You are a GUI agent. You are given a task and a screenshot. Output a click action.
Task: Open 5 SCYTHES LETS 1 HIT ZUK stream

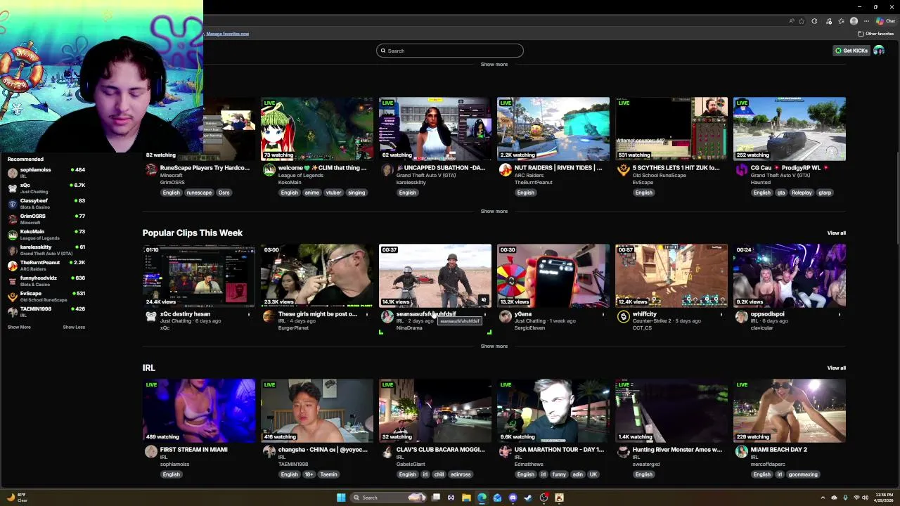671,129
